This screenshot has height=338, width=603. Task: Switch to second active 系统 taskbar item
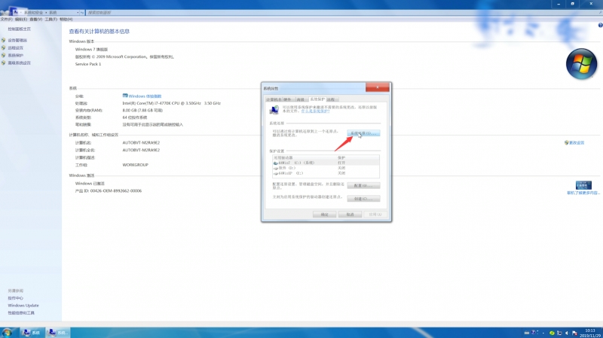pos(58,333)
